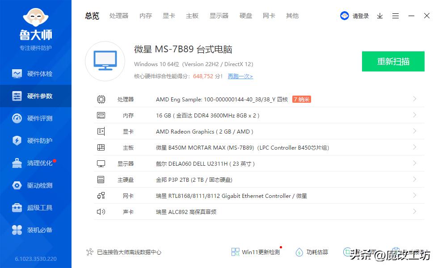Open the 显卡 tab at the top
Viewport: 438px width, 268px height.
(168, 16)
